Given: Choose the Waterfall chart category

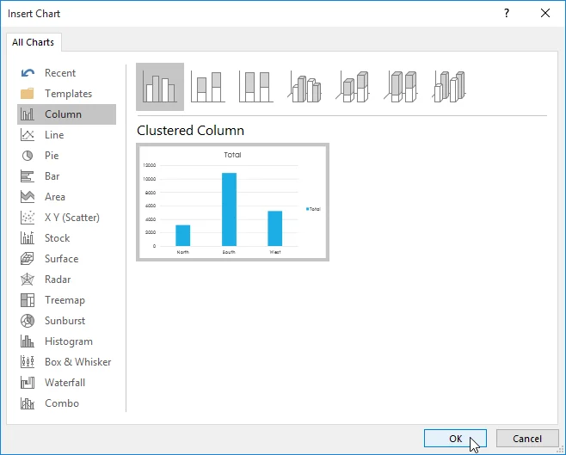Looking at the screenshot, I should [x=67, y=383].
